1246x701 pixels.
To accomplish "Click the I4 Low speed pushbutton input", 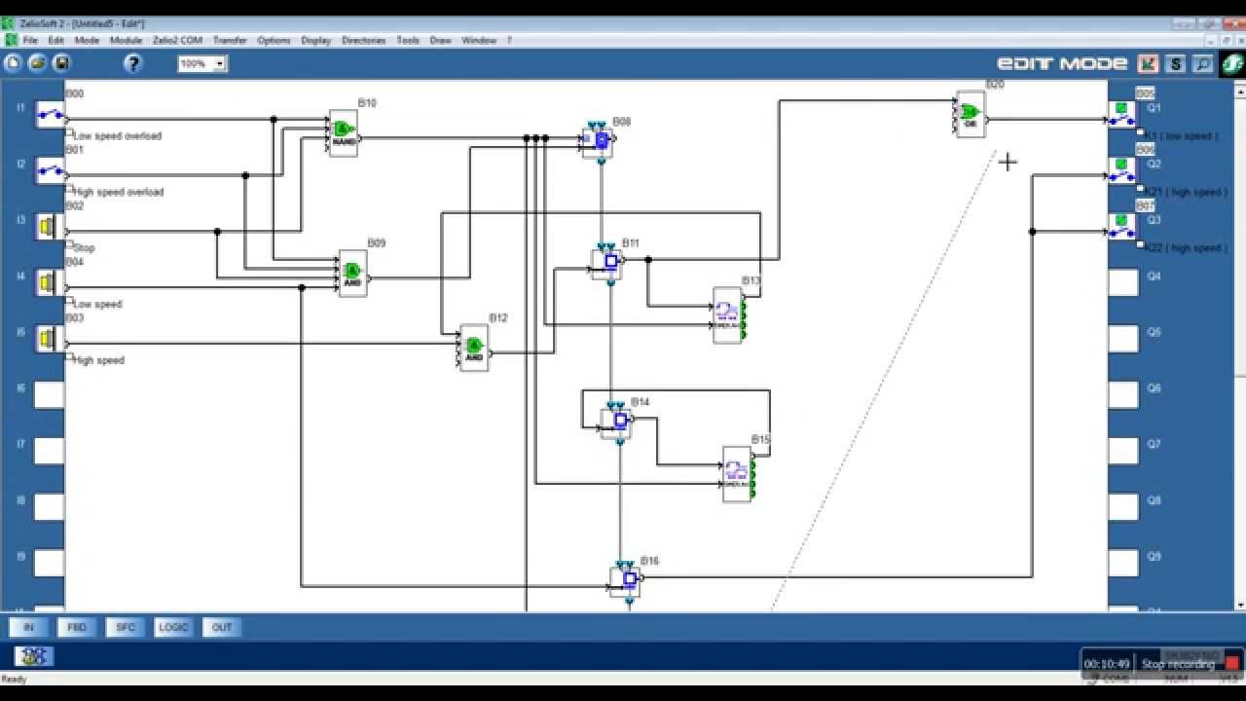I will pyautogui.click(x=50, y=283).
